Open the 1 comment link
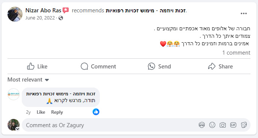Image resolution: width=258 pixels, height=138 pixels. pyautogui.click(x=236, y=53)
